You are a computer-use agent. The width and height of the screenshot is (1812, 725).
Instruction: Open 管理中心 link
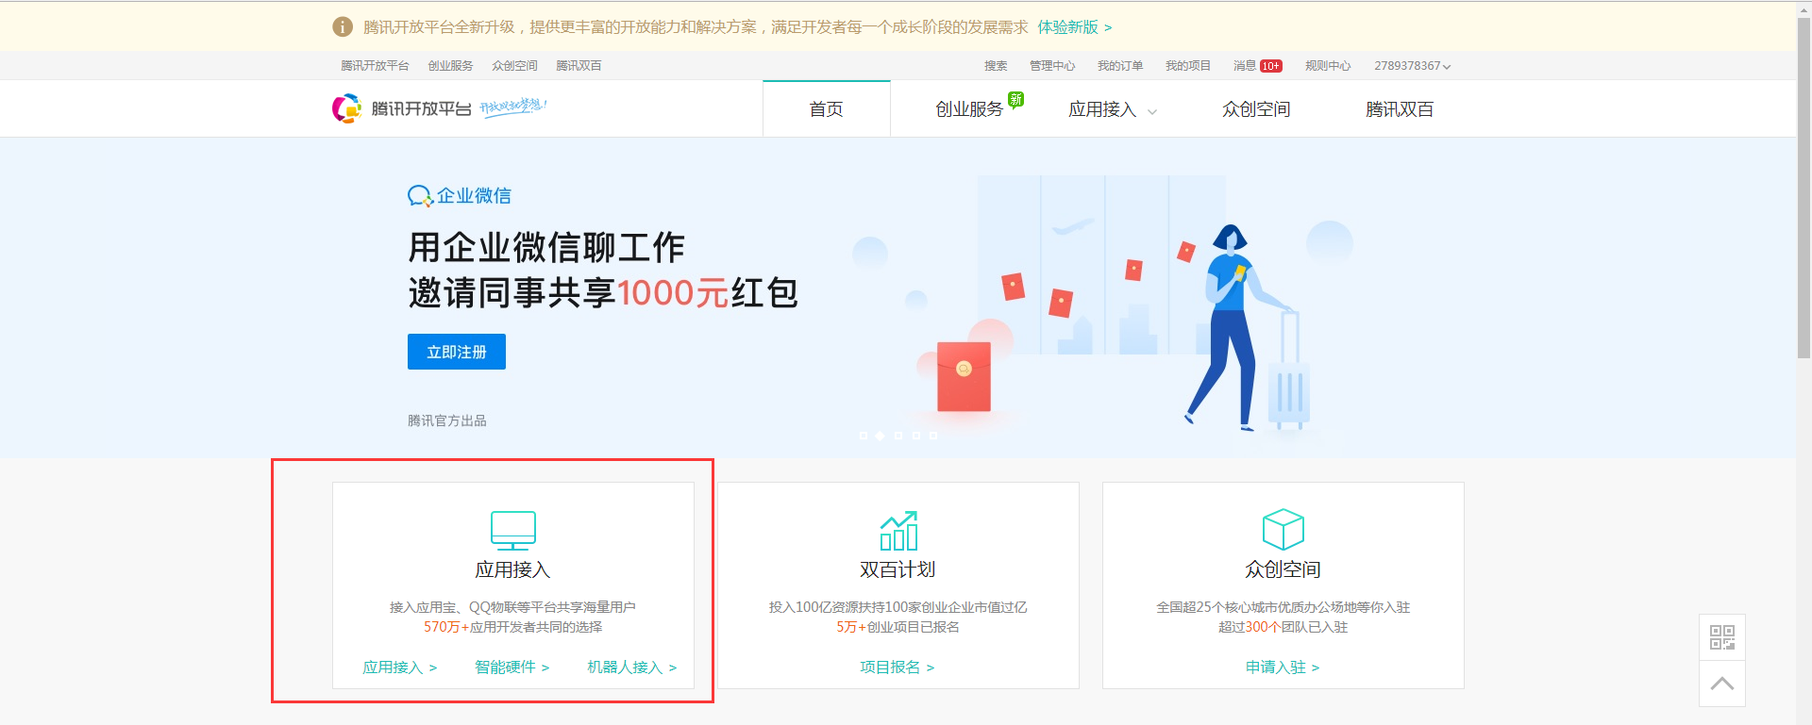point(1052,66)
